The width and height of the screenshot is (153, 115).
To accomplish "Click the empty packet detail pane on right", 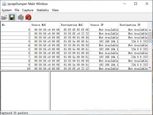I will pos(101,91).
